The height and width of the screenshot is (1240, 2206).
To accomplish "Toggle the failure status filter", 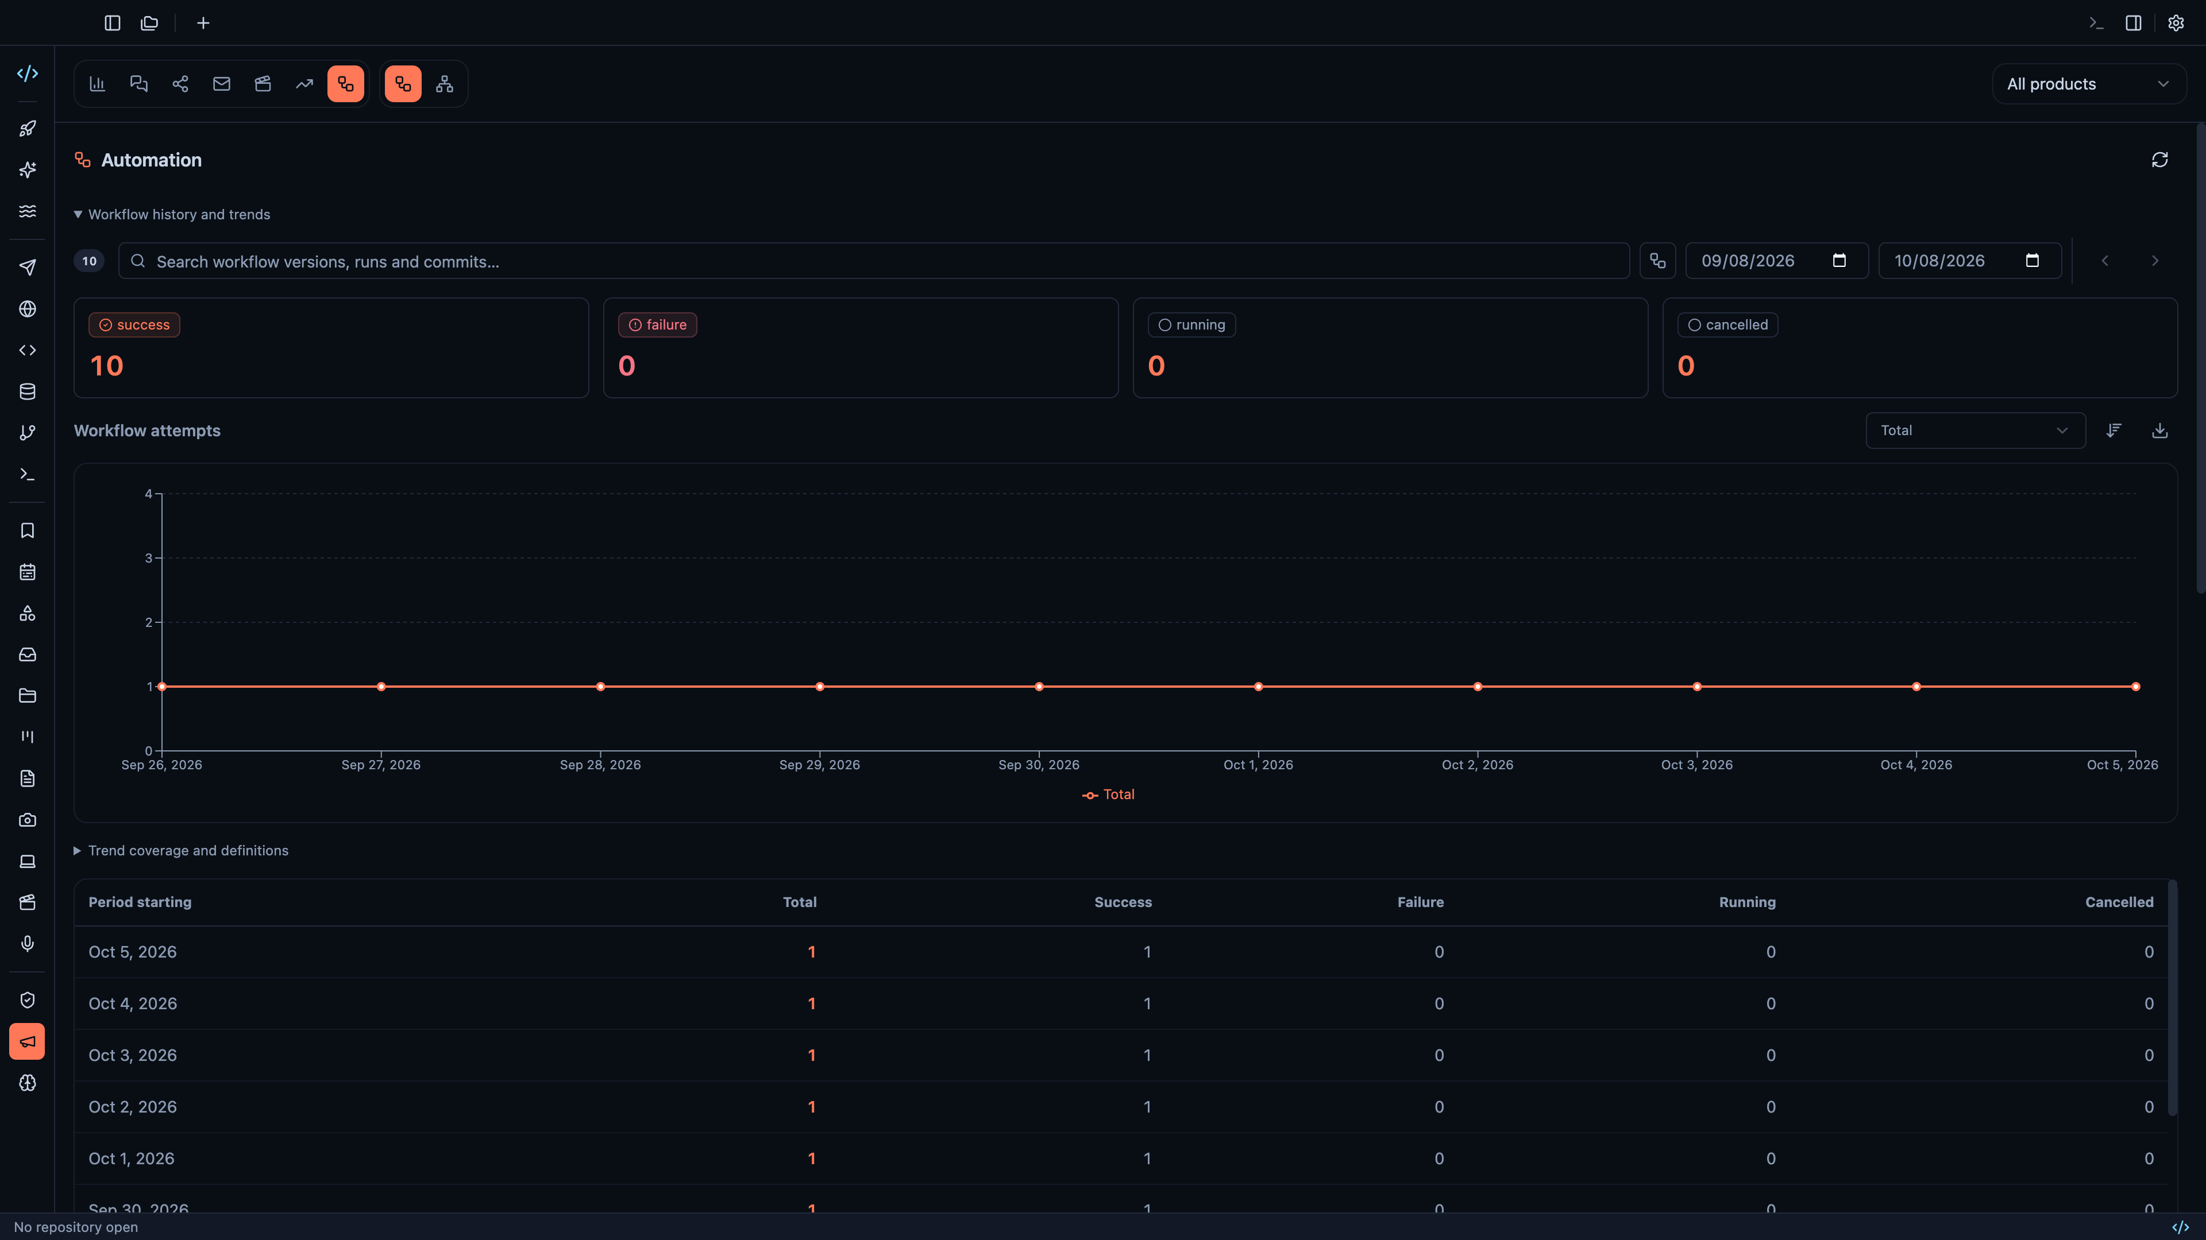I will tap(658, 325).
